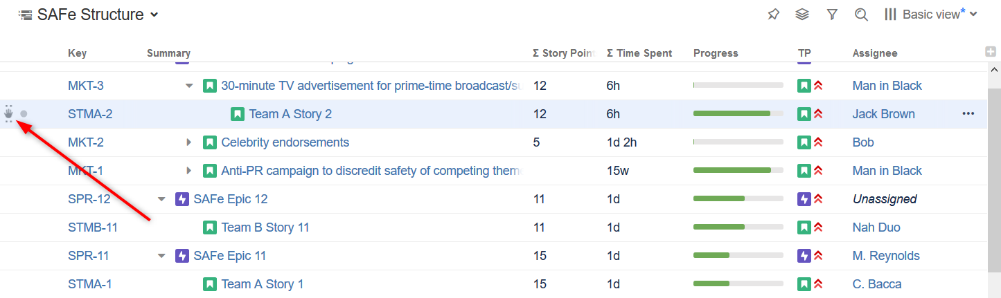1001x298 pixels.
Task: Open the Basic view dropdown
Action: point(932,15)
